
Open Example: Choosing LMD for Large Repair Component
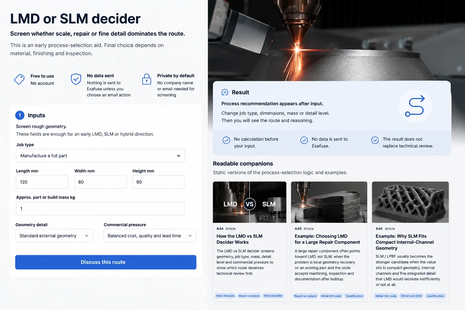click(x=327, y=239)
